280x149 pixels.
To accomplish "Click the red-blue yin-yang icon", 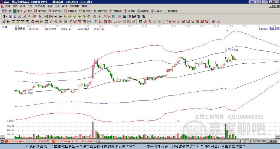I will pyautogui.click(x=214, y=22).
